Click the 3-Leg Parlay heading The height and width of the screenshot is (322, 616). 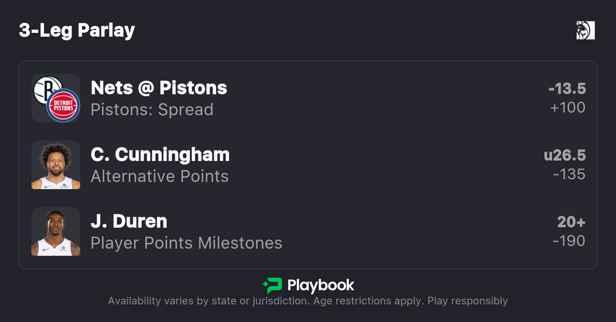[x=77, y=30]
